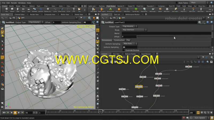The height and width of the screenshot is (120, 214).
Task: Click the step forward one frame button
Action: (x=22, y=113)
